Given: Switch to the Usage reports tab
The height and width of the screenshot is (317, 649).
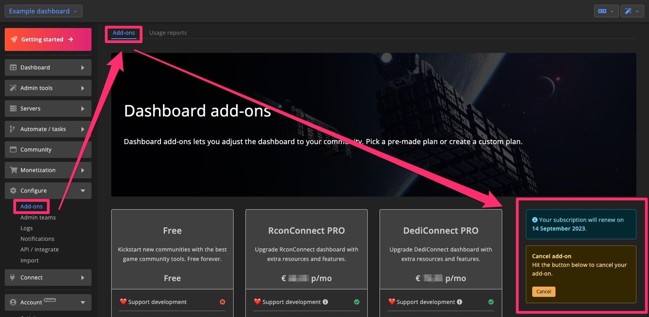Looking at the screenshot, I should [x=168, y=33].
